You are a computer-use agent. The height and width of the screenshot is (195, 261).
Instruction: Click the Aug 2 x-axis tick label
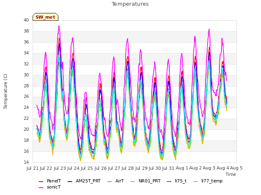196,168
